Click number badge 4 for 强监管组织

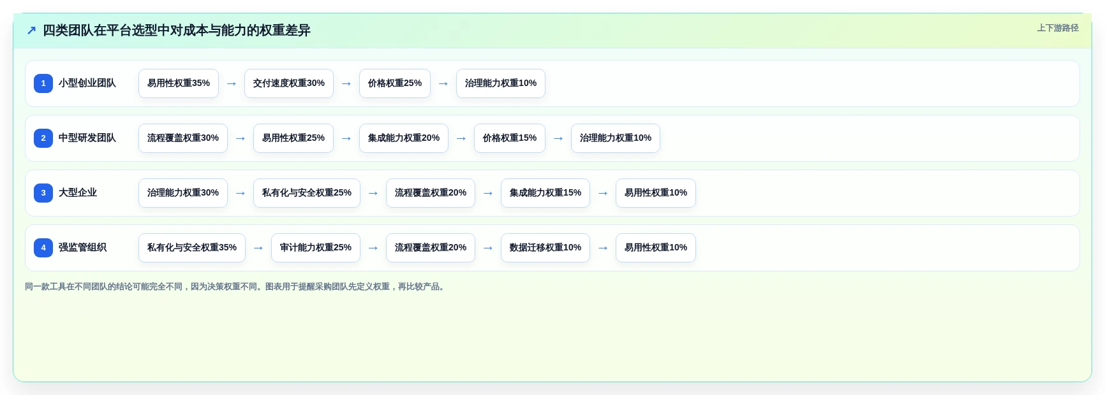[43, 248]
